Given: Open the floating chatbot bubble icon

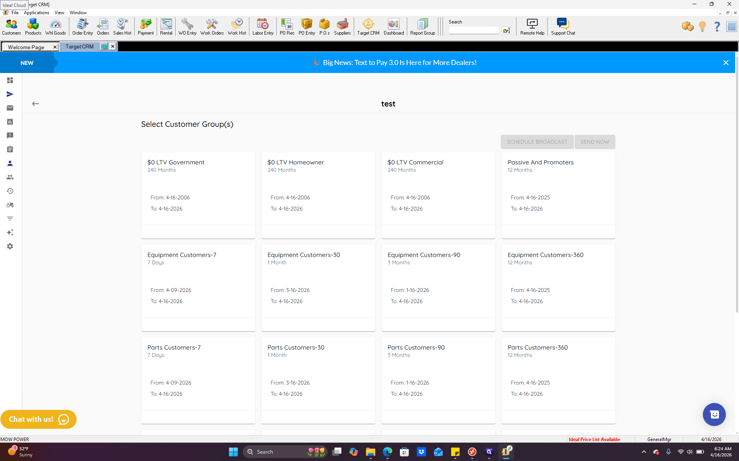Looking at the screenshot, I should tap(714, 415).
